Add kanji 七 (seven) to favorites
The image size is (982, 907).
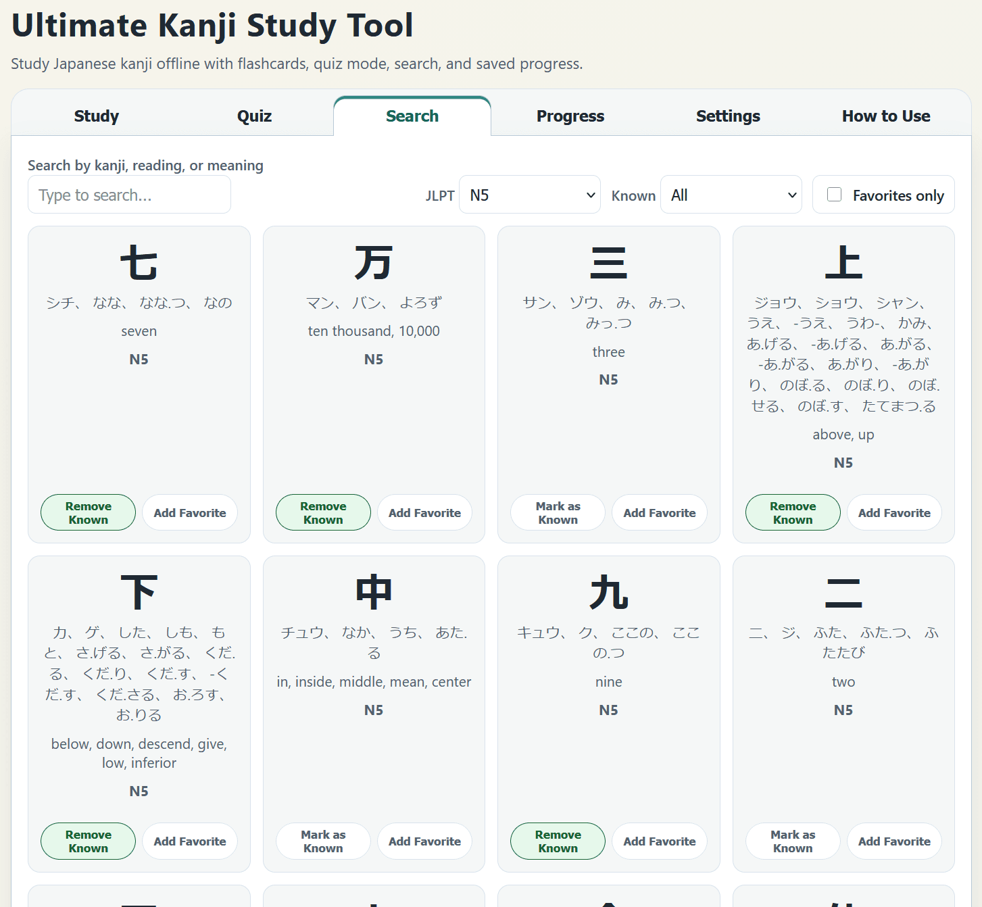pyautogui.click(x=190, y=512)
